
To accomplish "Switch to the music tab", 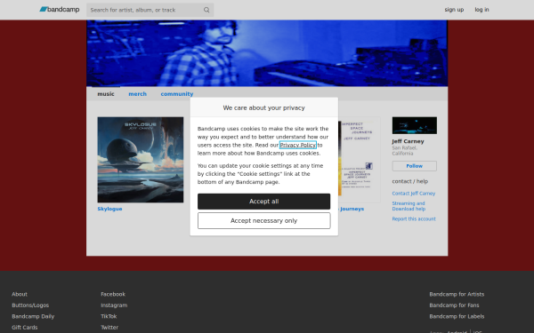I will (x=106, y=94).
